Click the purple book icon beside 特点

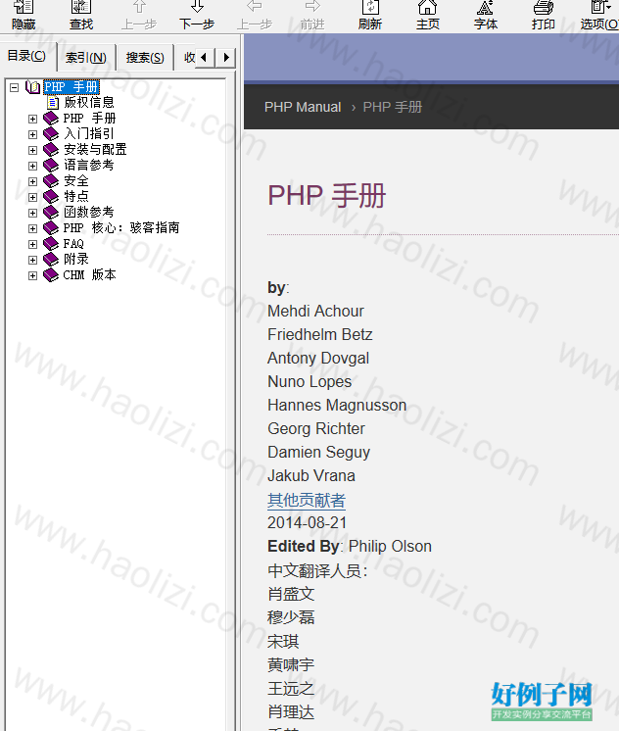click(50, 197)
